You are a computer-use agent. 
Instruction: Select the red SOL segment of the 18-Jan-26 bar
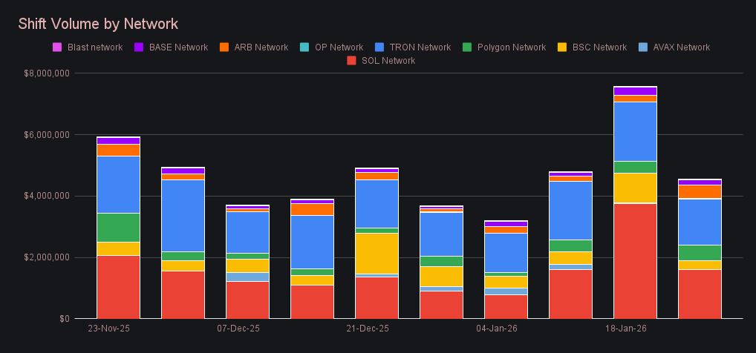tap(635, 260)
